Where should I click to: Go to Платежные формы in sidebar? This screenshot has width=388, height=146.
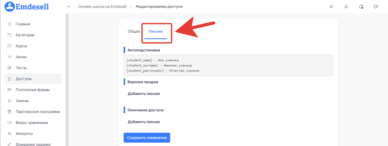33,90
